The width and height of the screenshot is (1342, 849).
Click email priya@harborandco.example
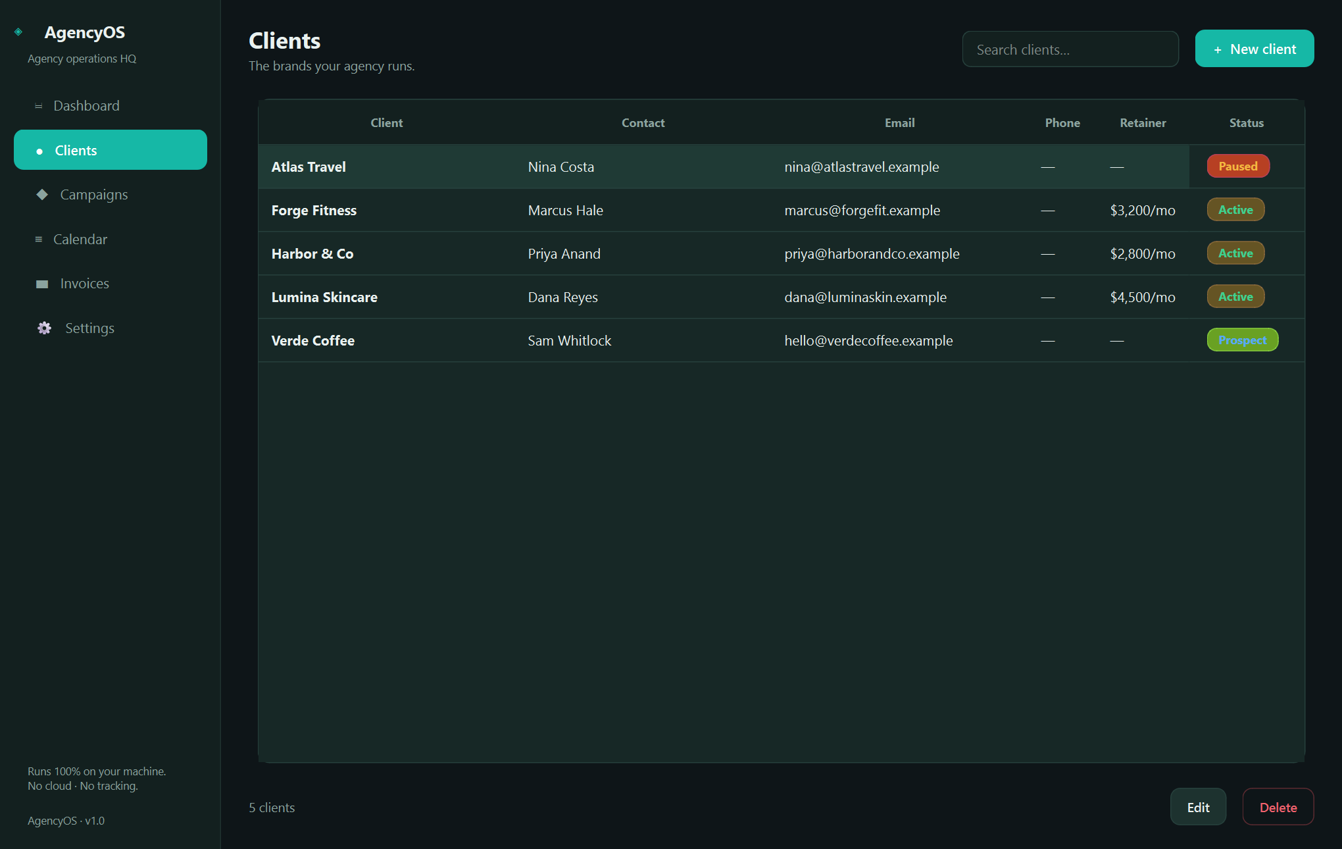tap(872, 254)
